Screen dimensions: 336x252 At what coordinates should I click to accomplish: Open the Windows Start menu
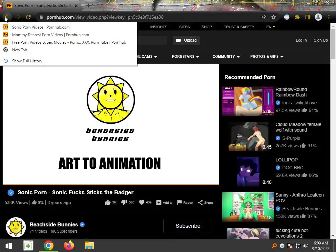(x=9, y=245)
